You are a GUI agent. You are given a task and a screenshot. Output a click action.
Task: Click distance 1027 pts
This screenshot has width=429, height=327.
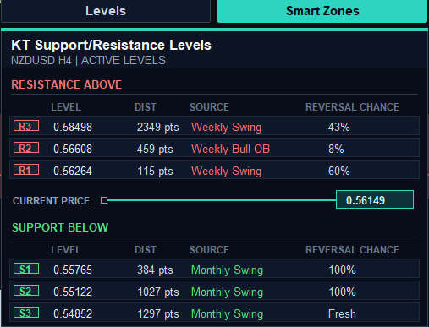click(158, 292)
